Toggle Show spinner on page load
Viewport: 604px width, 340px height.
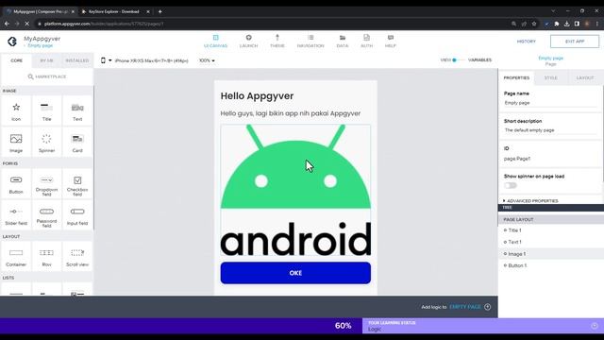pyautogui.click(x=510, y=185)
